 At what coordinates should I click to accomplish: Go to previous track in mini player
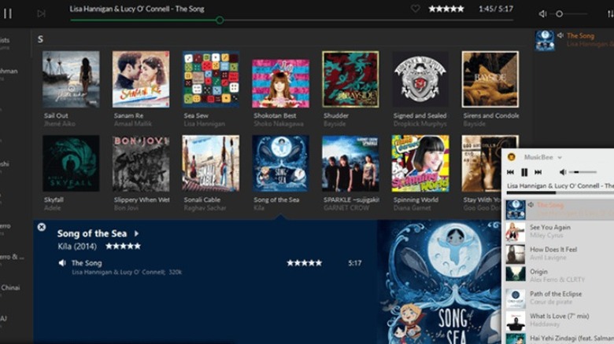coord(510,172)
